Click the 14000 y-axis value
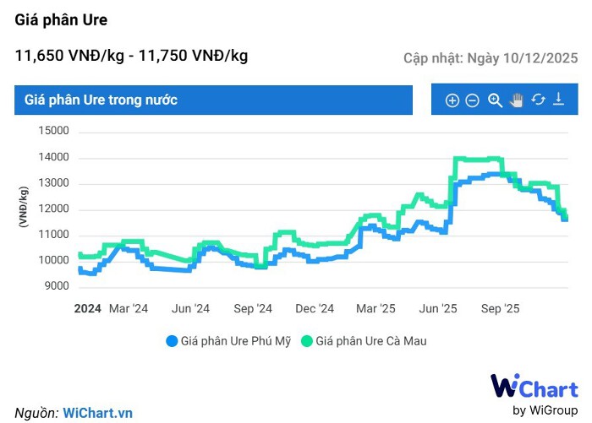The image size is (592, 423). 54,158
